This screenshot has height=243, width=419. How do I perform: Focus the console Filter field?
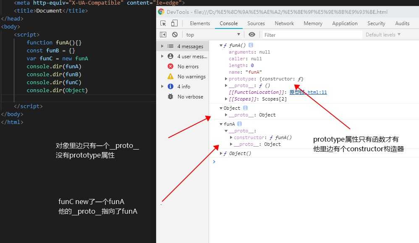pyautogui.click(x=312, y=35)
